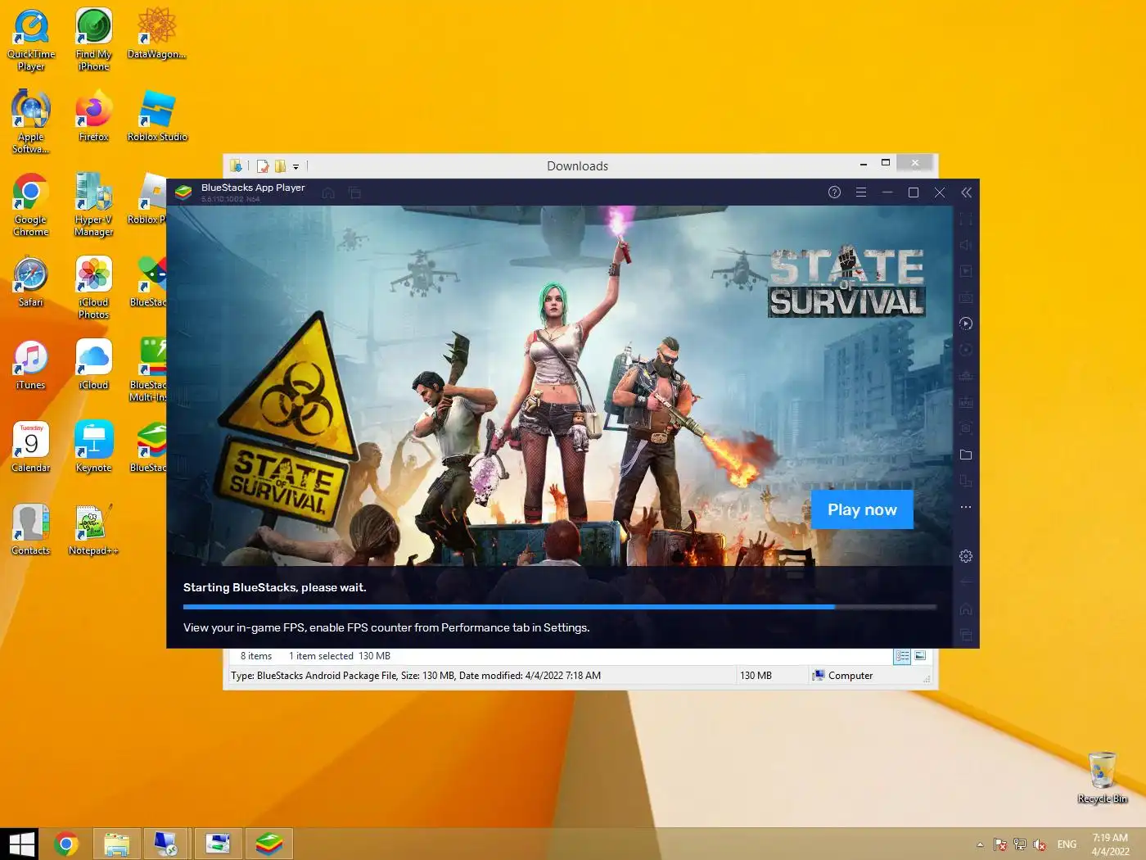The image size is (1146, 860).
Task: Click the rotate screen icon in sidebar
Action: (966, 481)
